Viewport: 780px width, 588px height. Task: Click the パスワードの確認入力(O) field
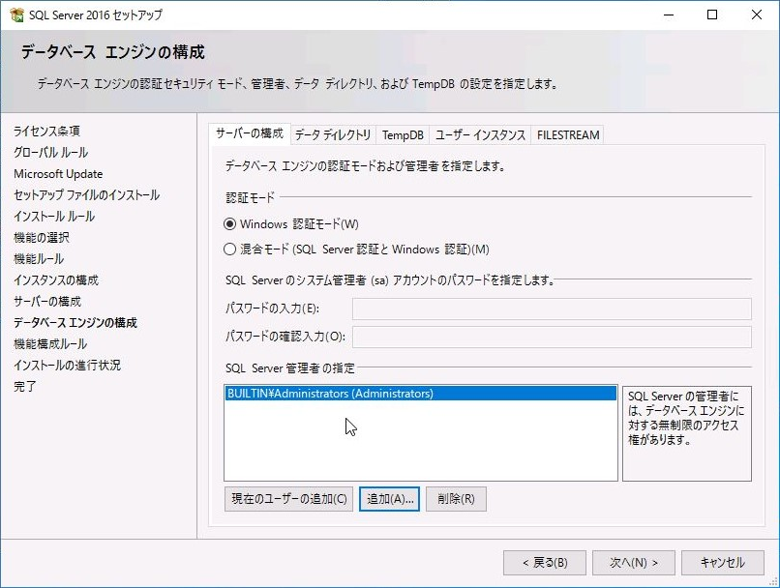coord(552,337)
